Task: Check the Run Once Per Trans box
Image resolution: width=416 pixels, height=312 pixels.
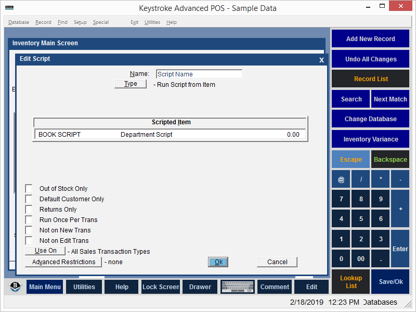Action: pos(29,219)
